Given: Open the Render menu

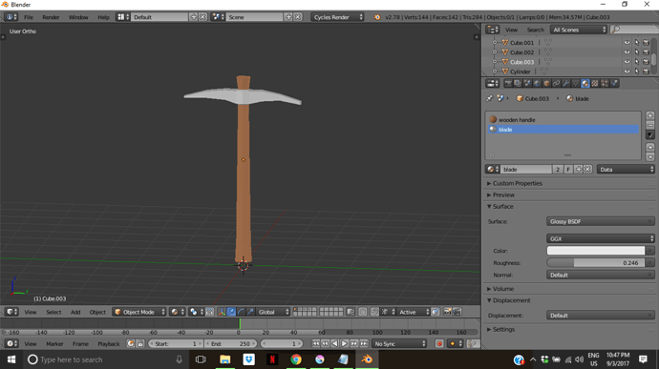Looking at the screenshot, I should pyautogui.click(x=51, y=17).
